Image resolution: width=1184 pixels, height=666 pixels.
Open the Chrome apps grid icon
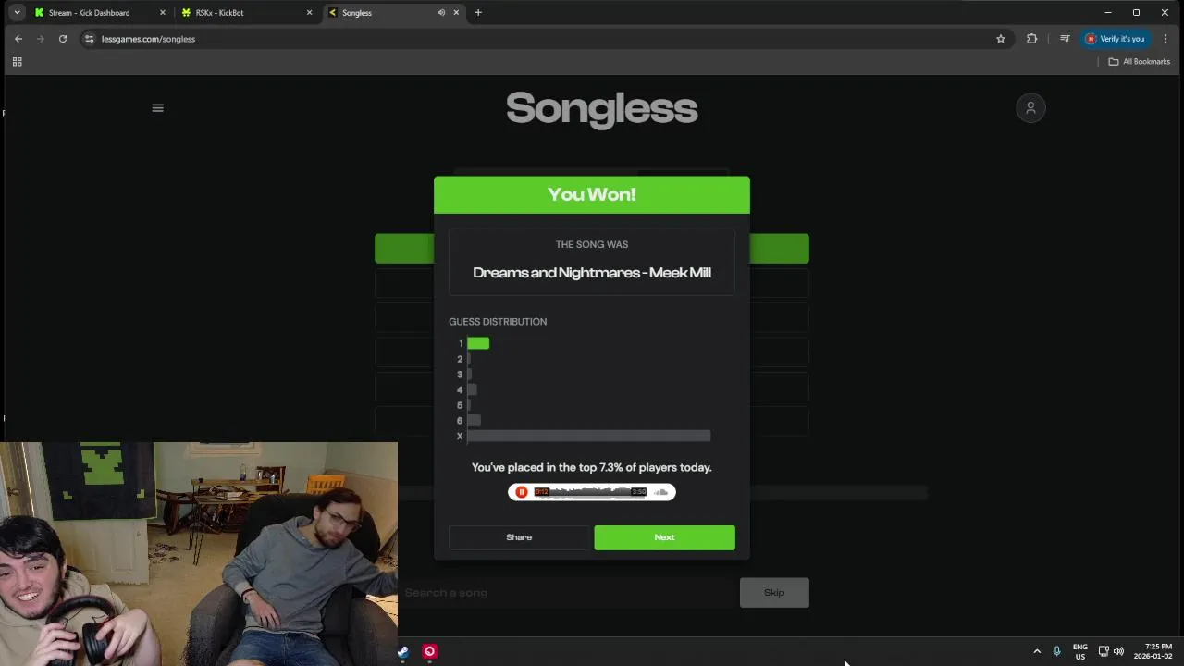point(17,62)
